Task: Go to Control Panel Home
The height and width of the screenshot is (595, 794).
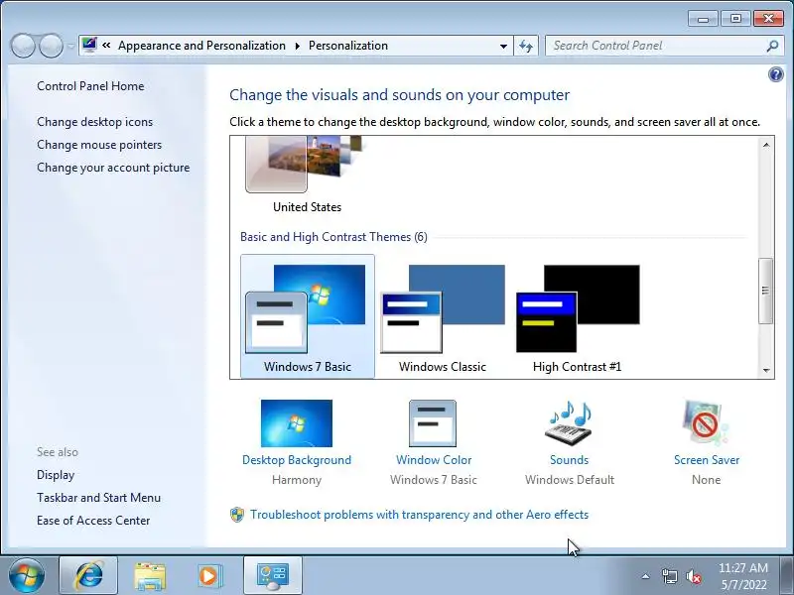Action: coord(90,86)
